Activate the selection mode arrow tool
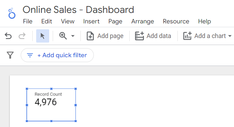This screenshot has height=127, width=234. click(43, 36)
